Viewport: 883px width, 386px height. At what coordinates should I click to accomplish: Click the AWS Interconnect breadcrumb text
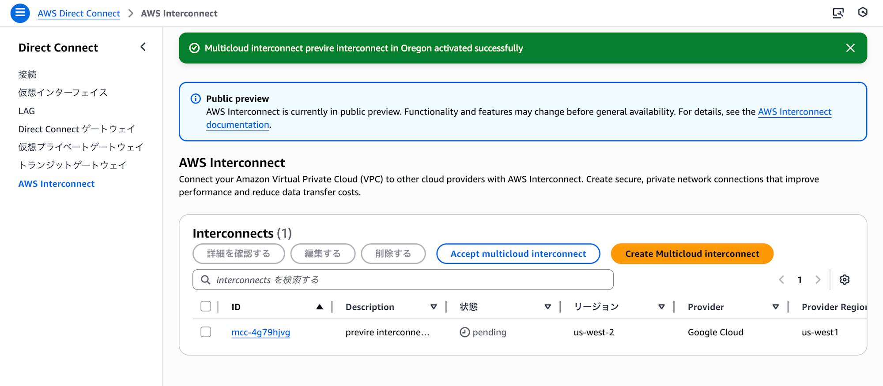point(179,13)
